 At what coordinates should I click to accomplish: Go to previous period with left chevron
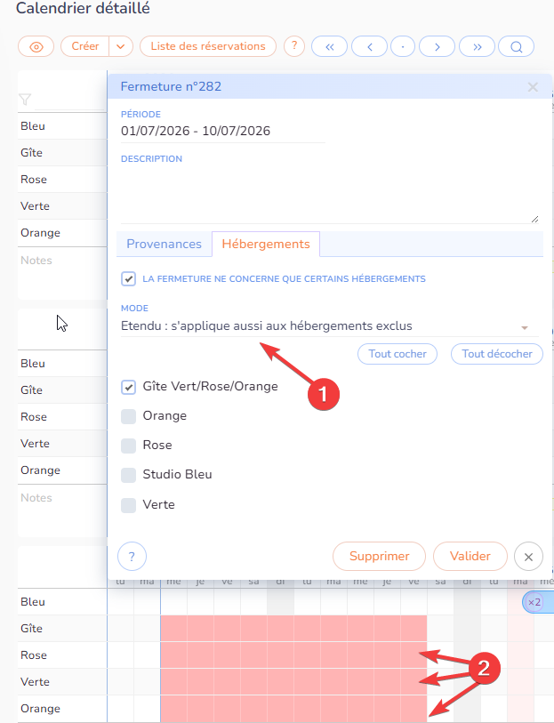[x=369, y=47]
